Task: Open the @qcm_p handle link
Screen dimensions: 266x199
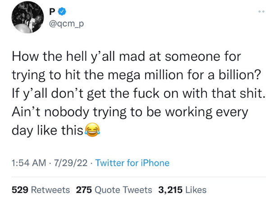Action: [x=67, y=24]
